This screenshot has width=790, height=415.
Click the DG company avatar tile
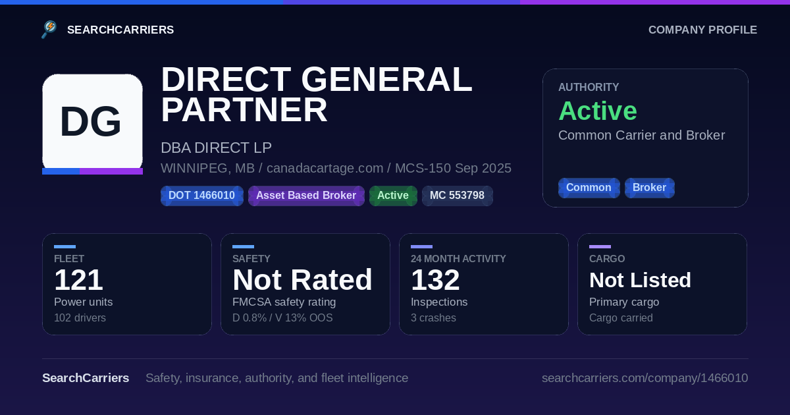click(92, 123)
